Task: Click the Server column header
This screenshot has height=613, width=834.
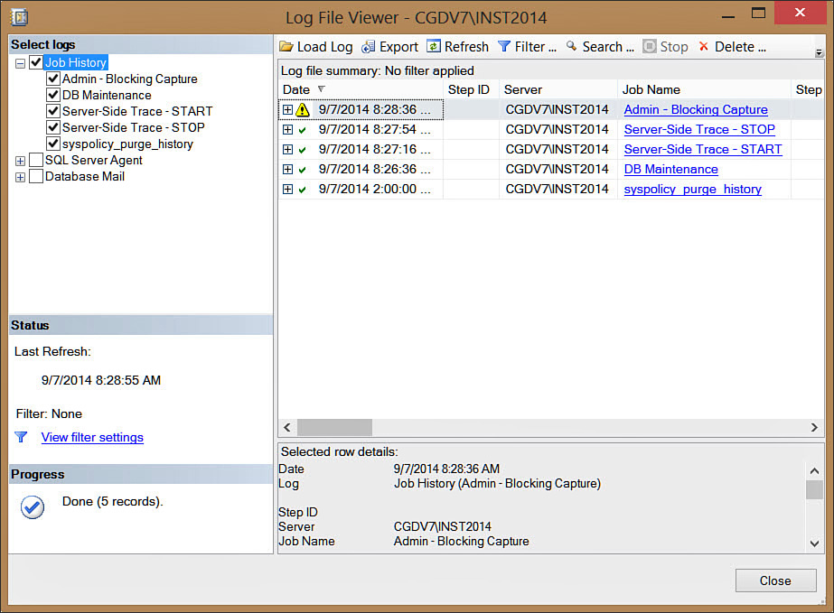Action: (558, 90)
